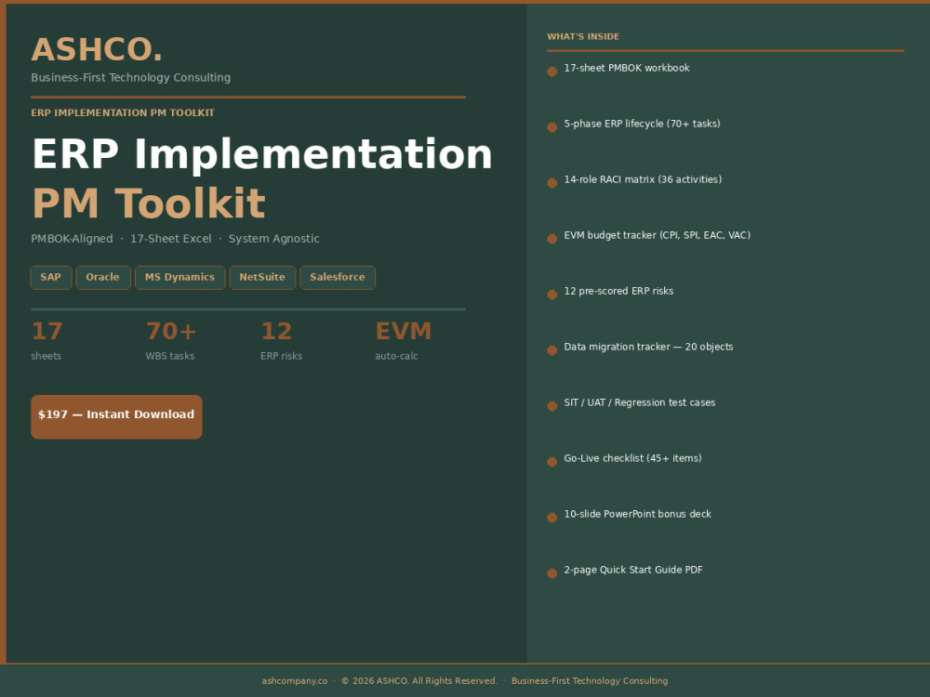Click bullet dot beside Data migration tracker
Screen dimensions: 930x697
click(552, 350)
